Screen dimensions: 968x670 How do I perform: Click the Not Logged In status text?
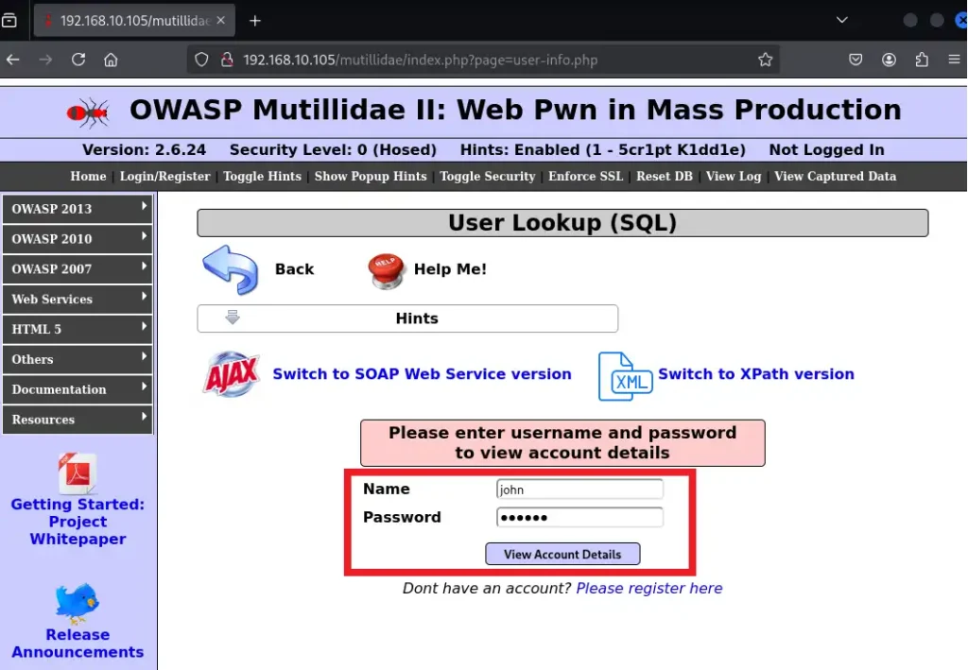[826, 150]
